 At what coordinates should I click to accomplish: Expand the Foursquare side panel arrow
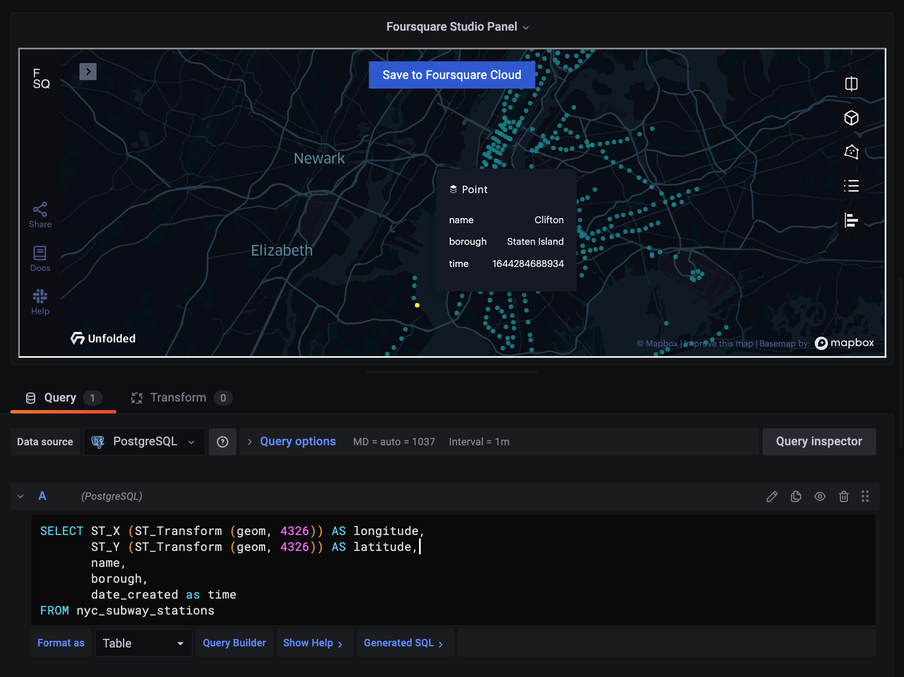(x=88, y=72)
